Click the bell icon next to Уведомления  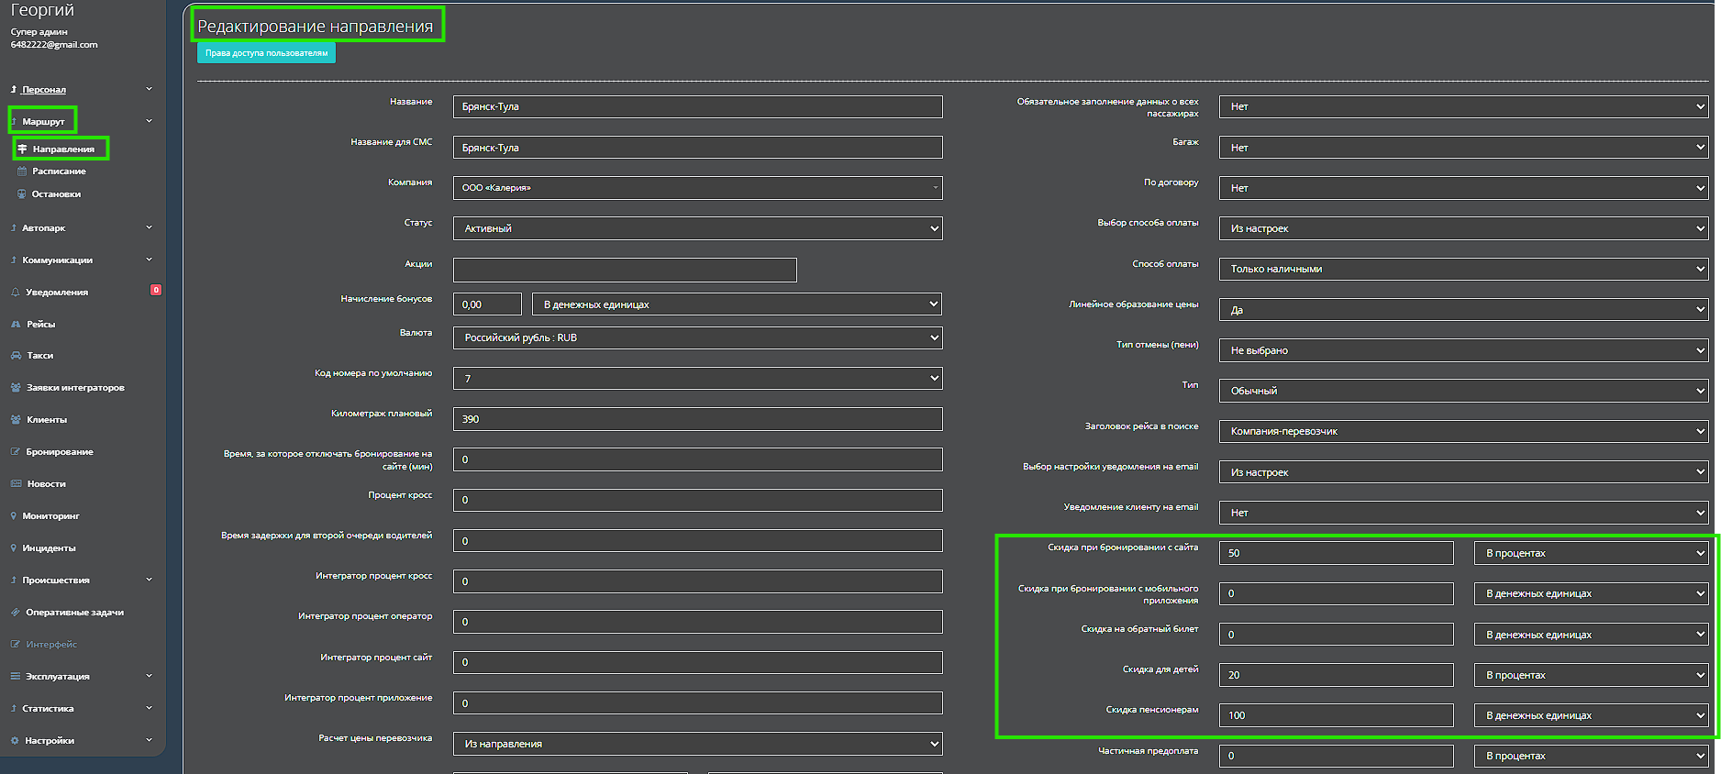pos(16,293)
